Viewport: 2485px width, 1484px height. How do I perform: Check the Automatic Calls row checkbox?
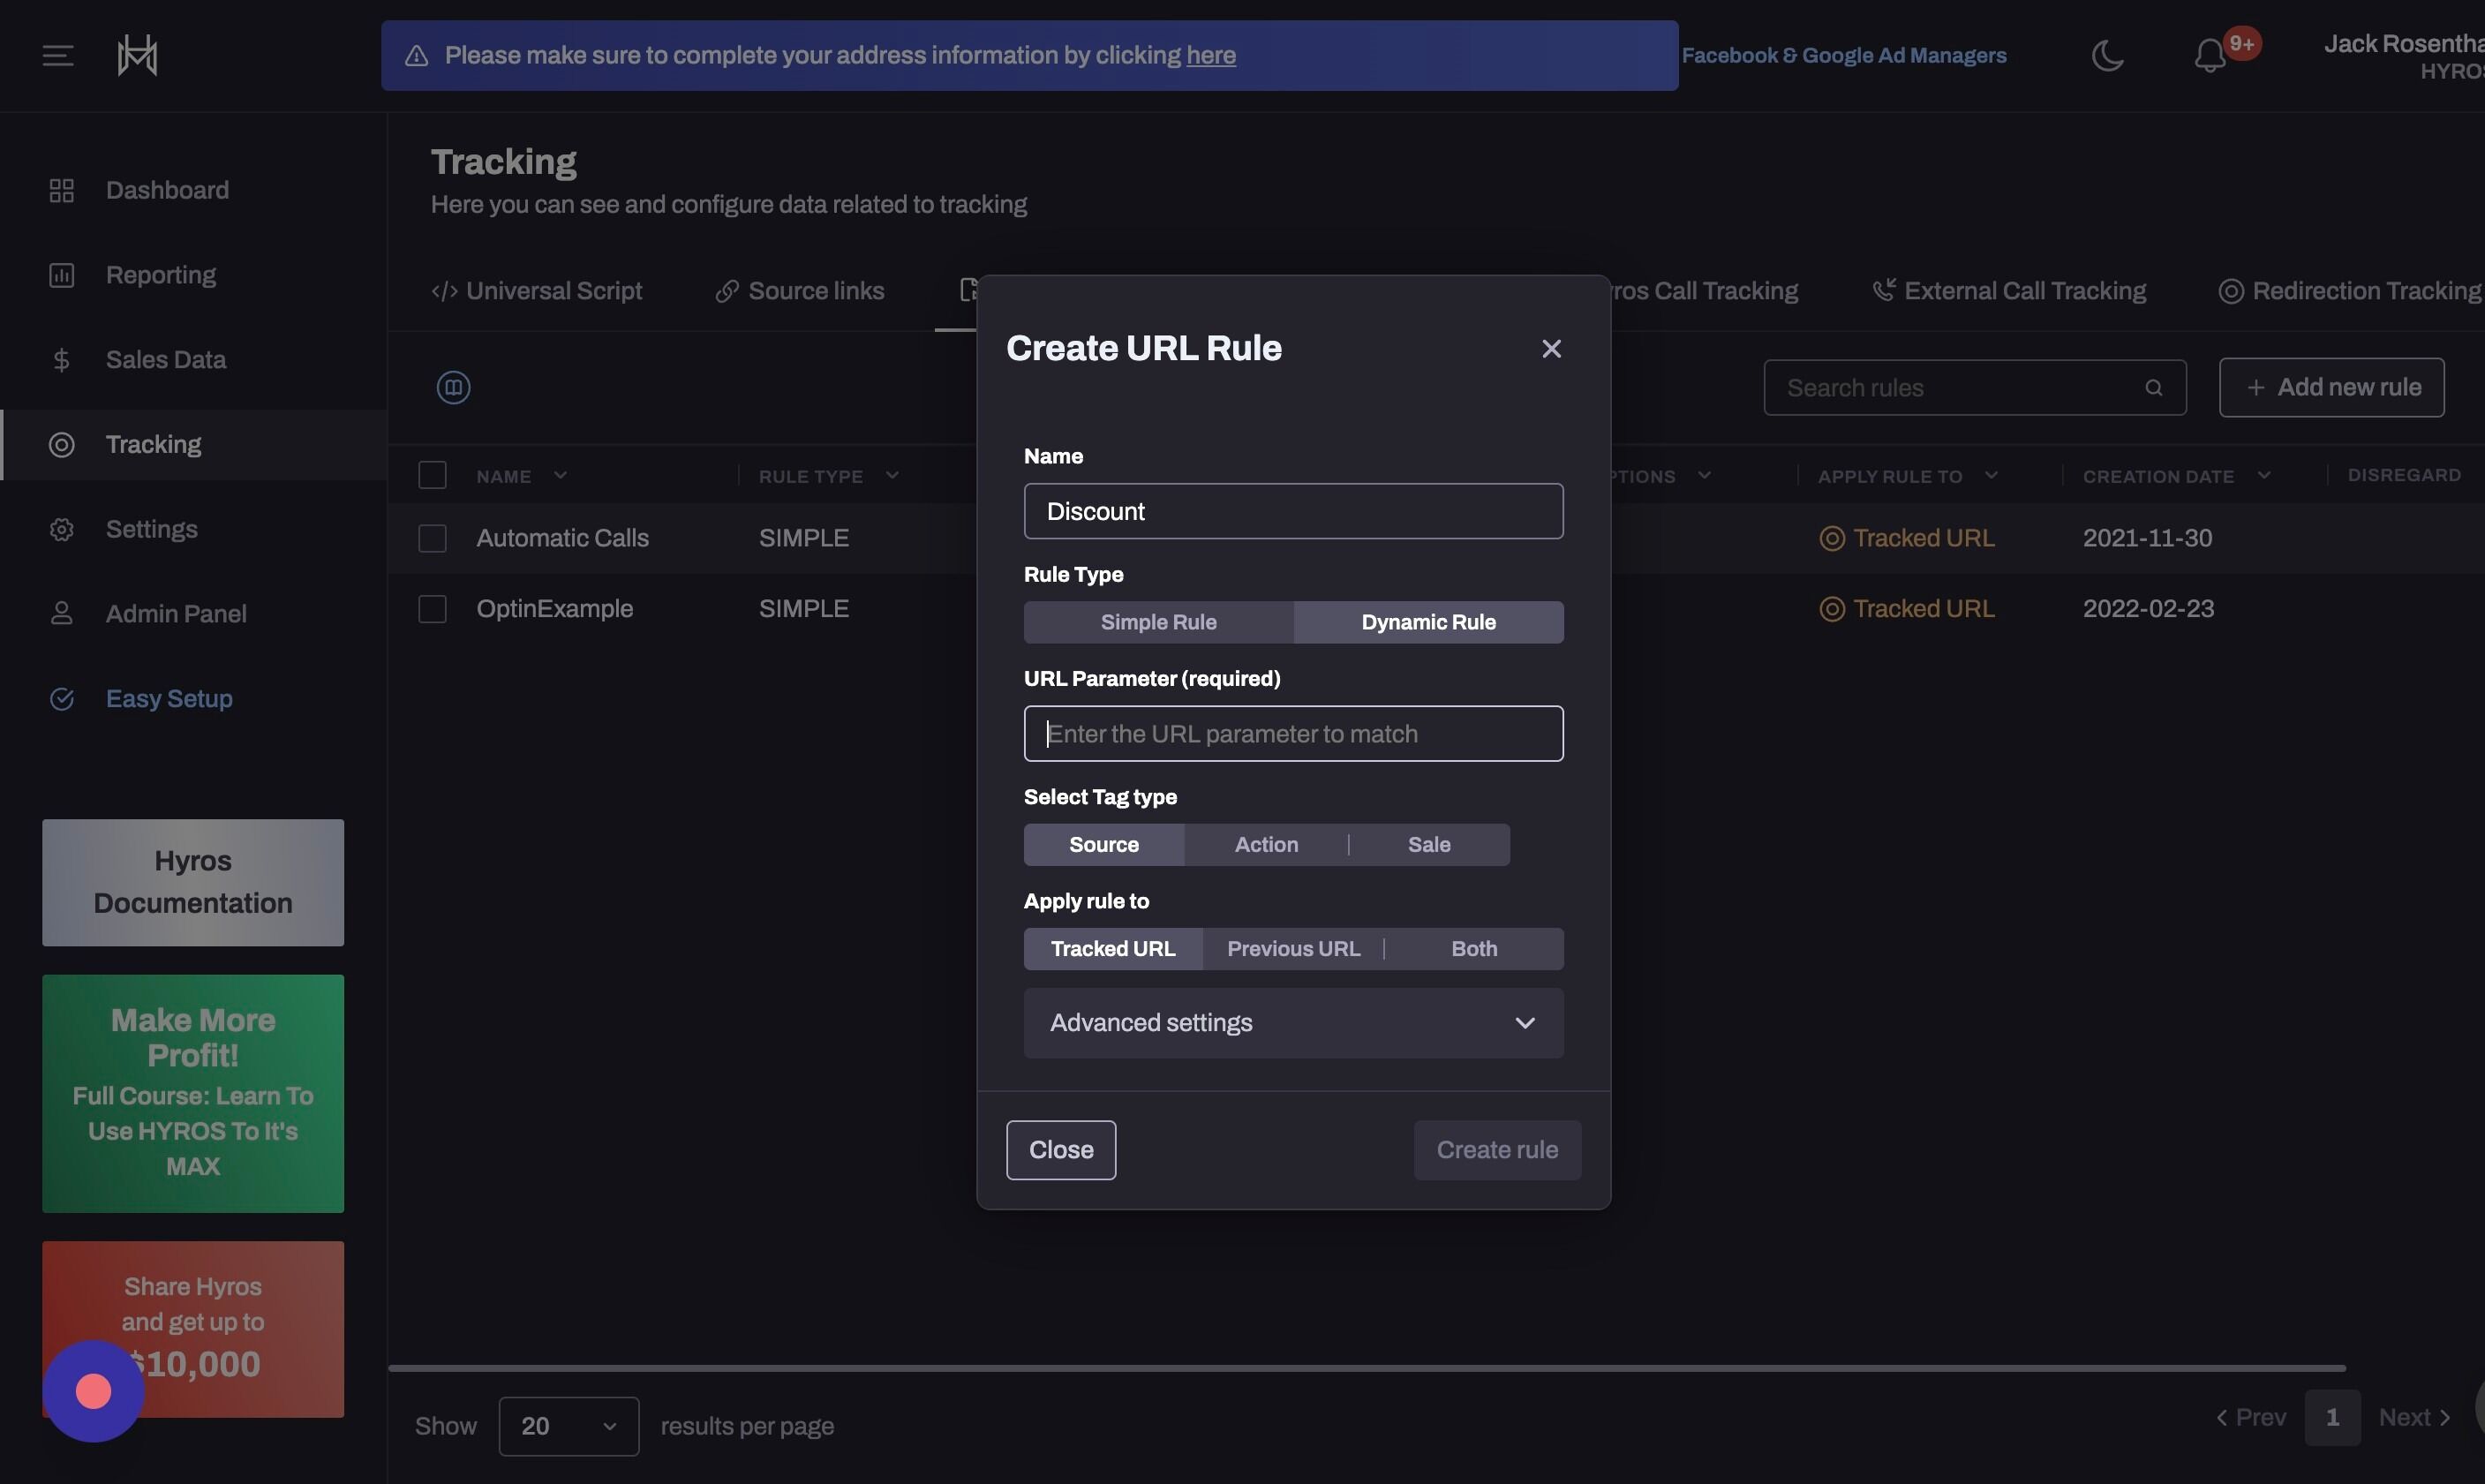[x=432, y=538]
